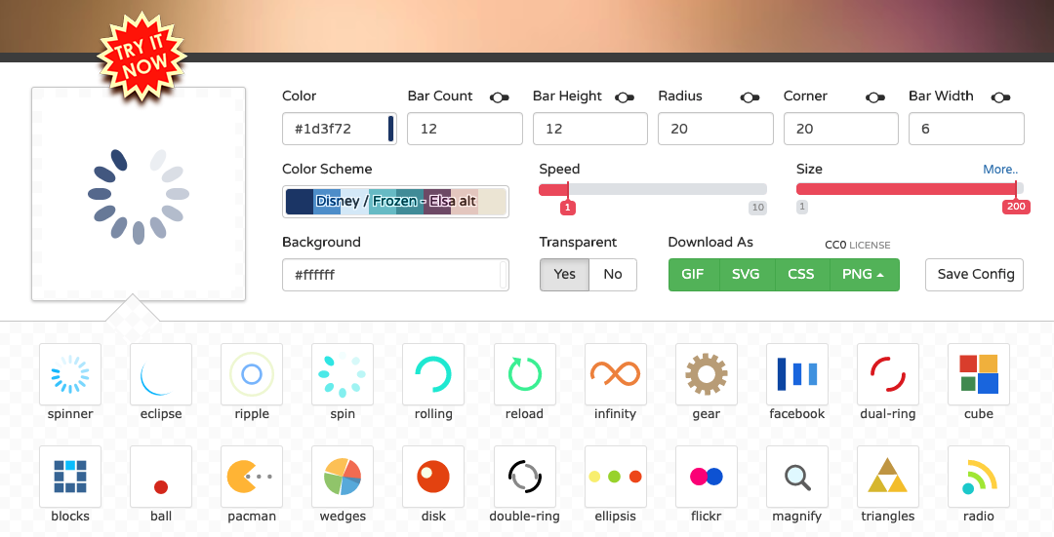This screenshot has width=1054, height=537.
Task: Click the dark blue color swatch in Color field
Action: [x=390, y=129]
